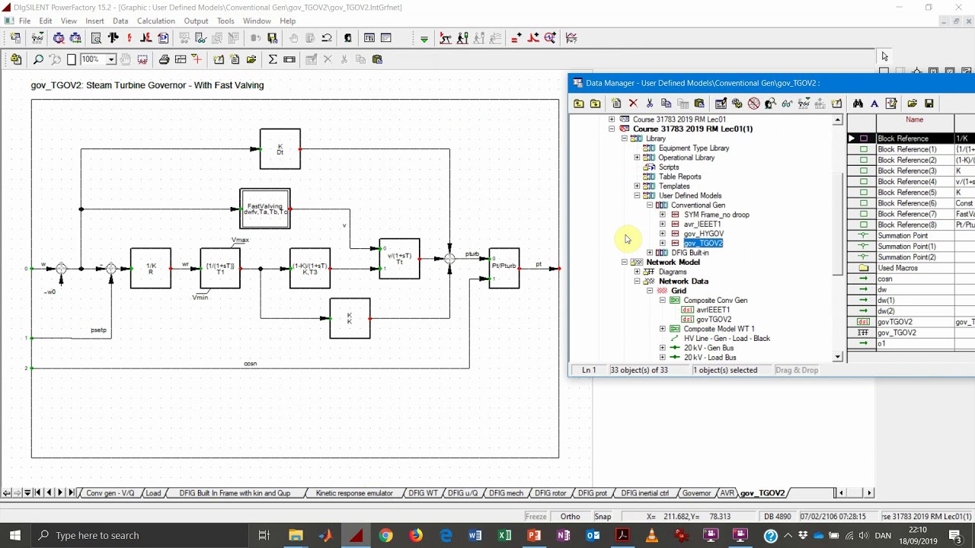975x548 pixels.
Task: Collapse the Library folder
Action: click(x=625, y=139)
